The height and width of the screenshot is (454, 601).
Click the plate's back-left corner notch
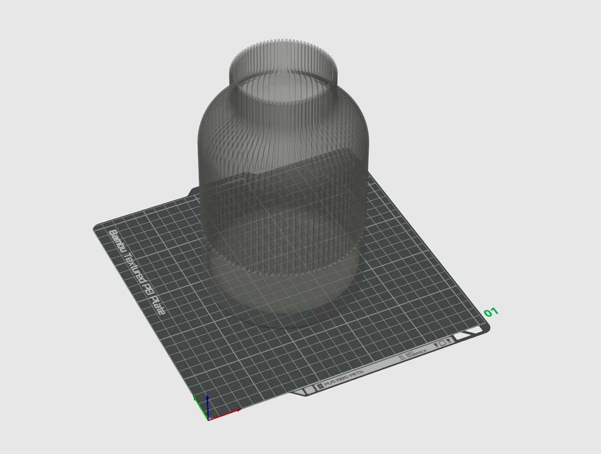(192, 191)
